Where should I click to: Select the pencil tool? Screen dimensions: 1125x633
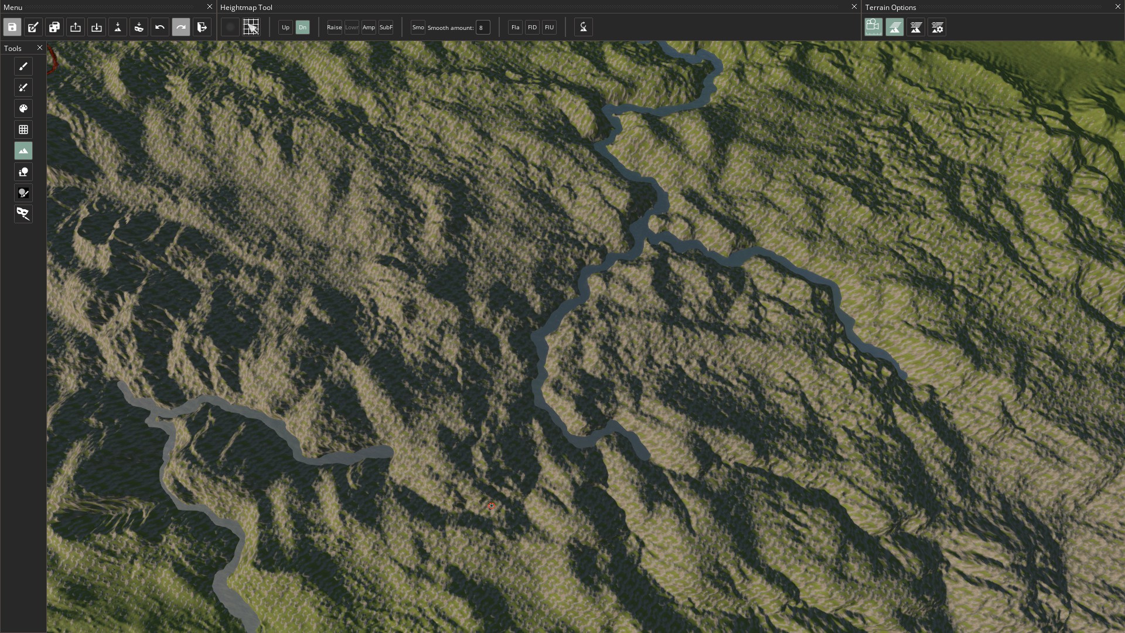[x=23, y=66]
